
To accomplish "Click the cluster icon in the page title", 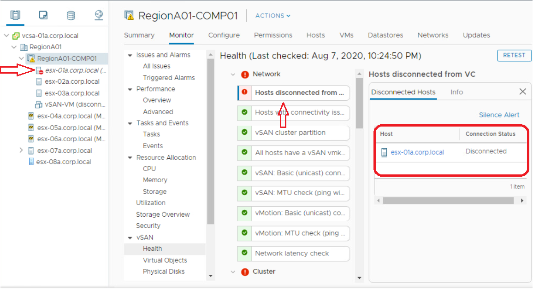I will (x=129, y=16).
